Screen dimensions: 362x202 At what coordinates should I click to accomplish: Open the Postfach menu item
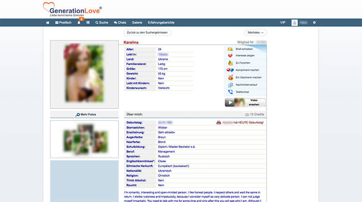coord(63,22)
